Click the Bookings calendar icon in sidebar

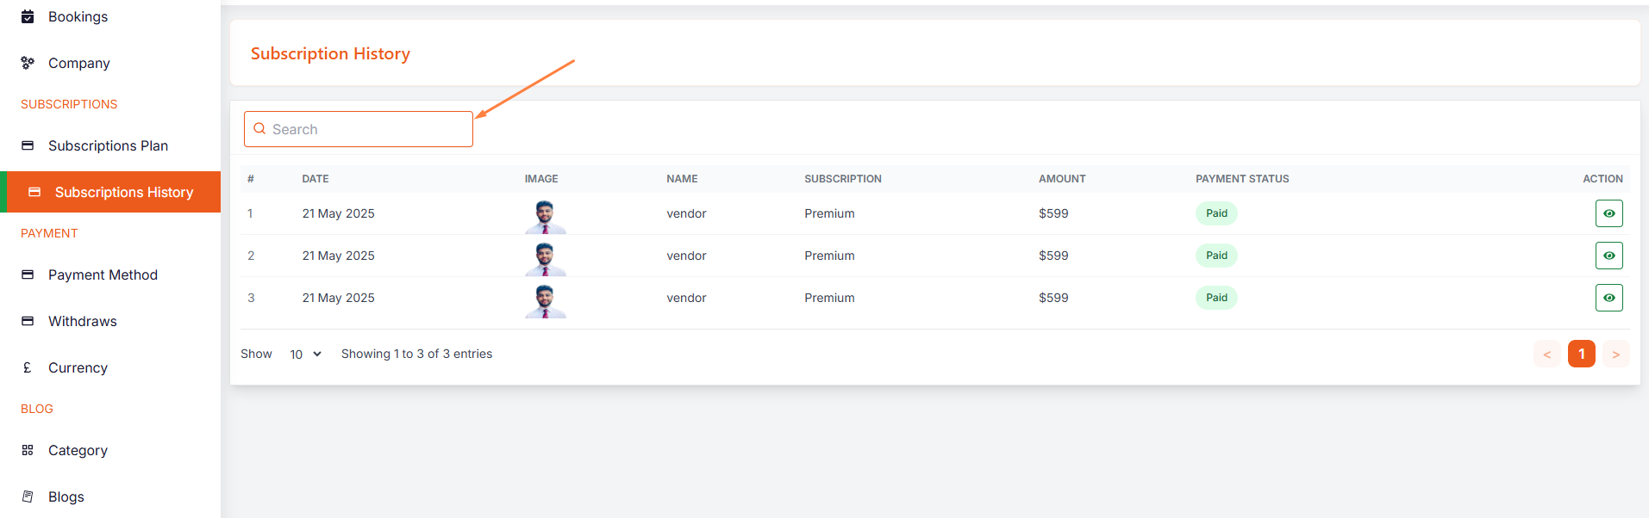[x=28, y=16]
